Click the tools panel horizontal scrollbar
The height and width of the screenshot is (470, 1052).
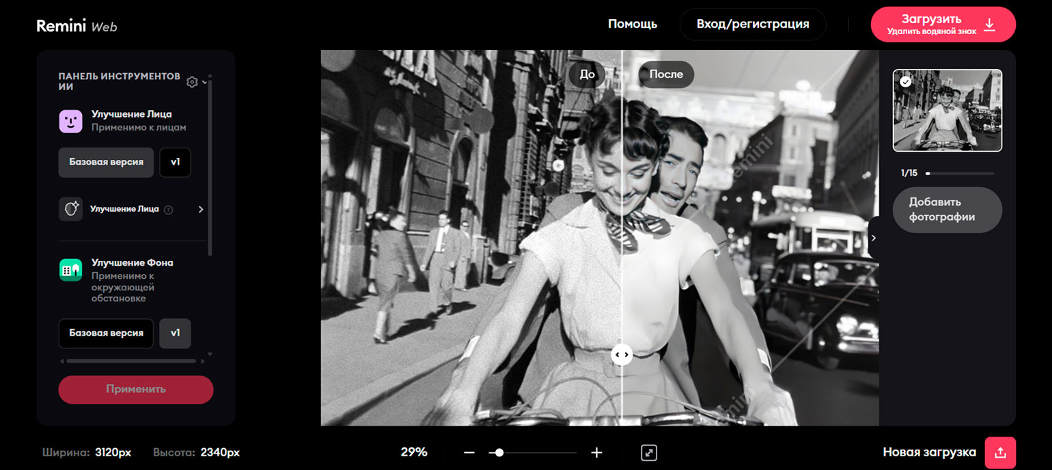(131, 361)
